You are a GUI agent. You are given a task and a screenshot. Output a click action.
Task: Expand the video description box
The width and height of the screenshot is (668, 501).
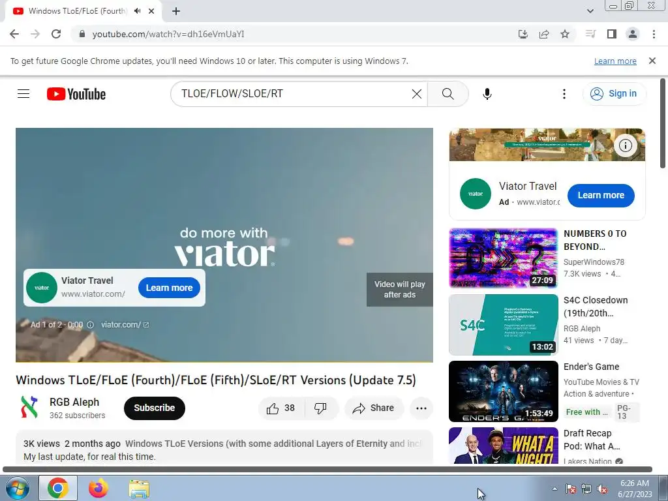(x=224, y=448)
